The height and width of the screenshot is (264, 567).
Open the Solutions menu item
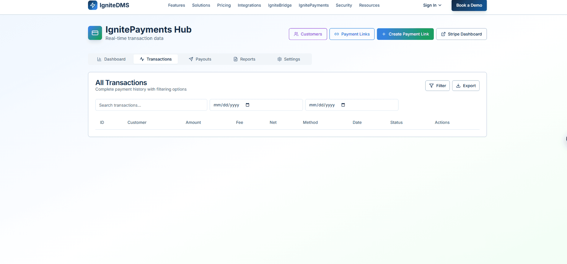coord(201,5)
